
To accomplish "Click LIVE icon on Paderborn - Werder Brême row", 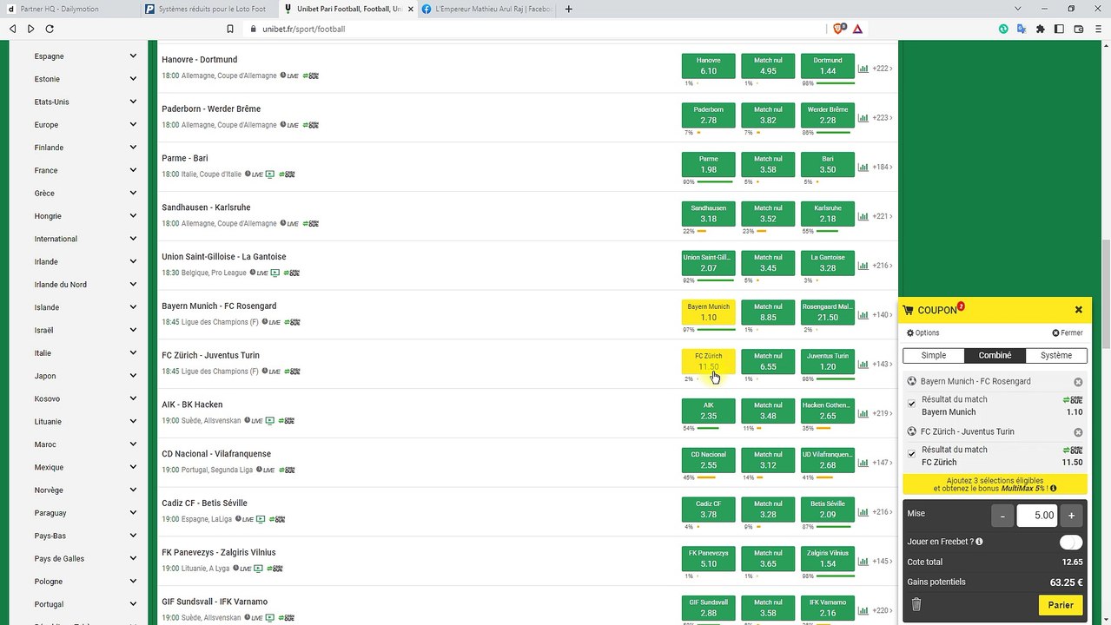I will tap(290, 125).
